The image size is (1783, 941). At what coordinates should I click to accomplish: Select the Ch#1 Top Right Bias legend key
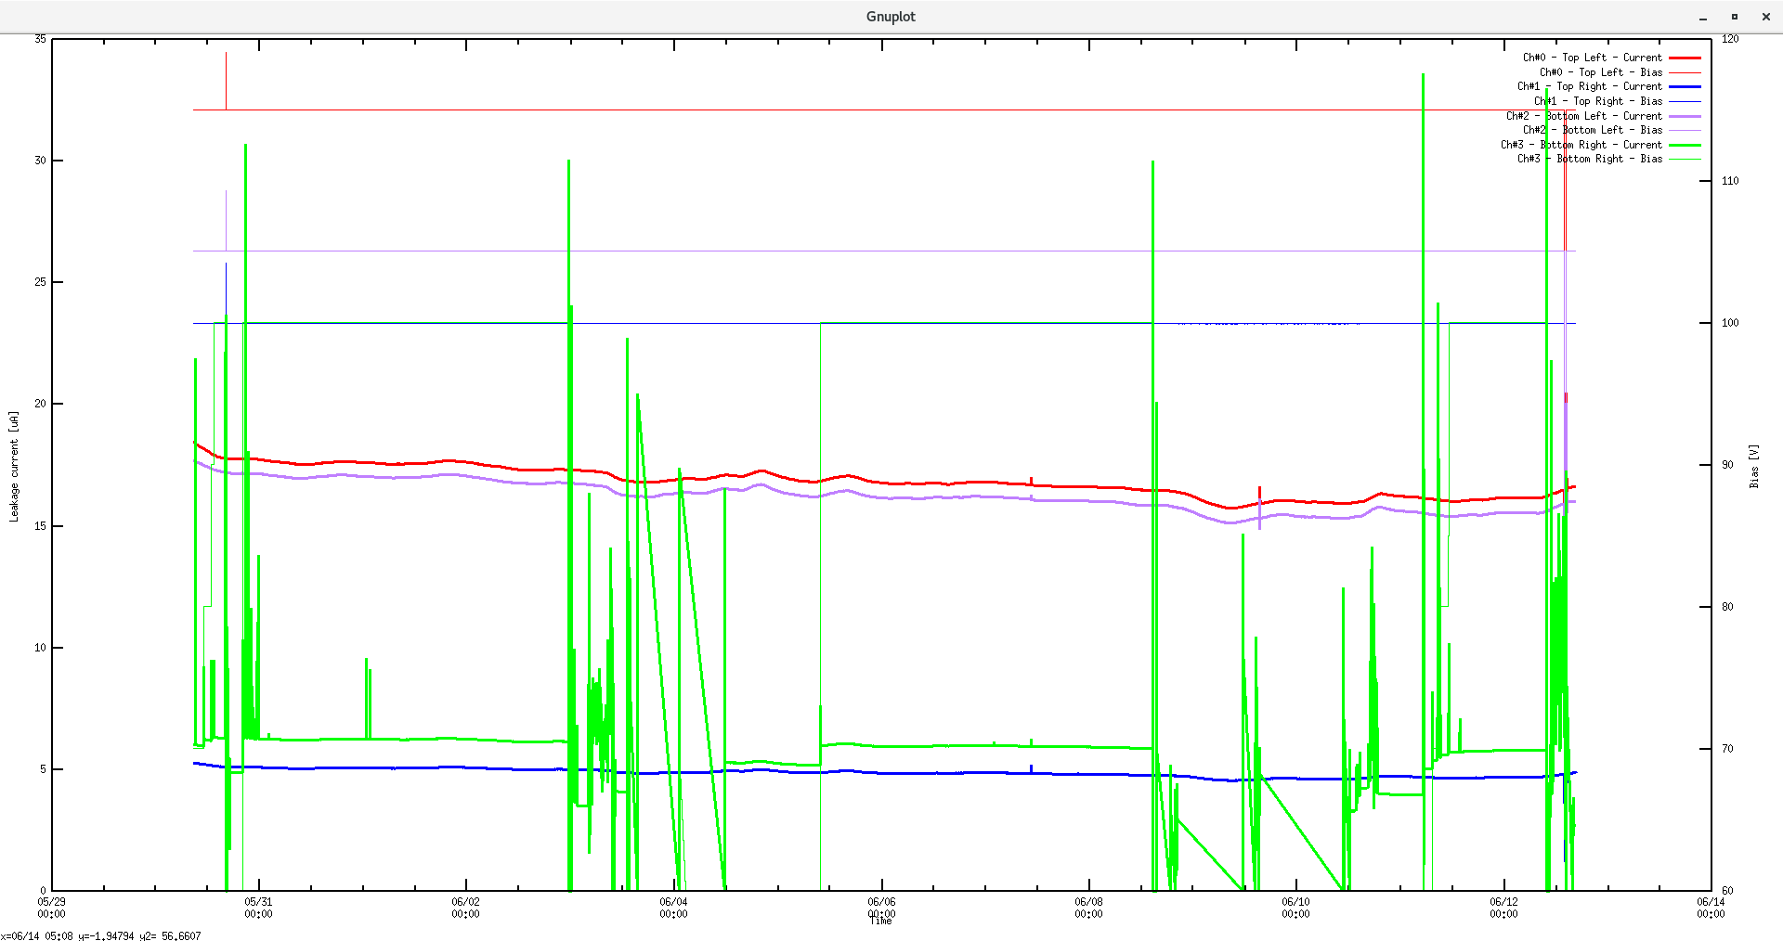pos(1684,100)
